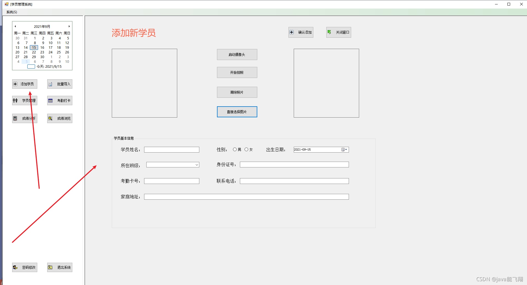Click the 确认添加 plus icon

point(292,32)
